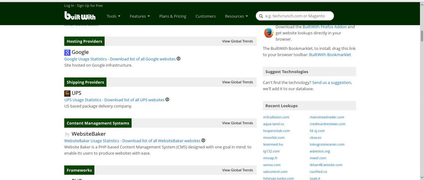
Task: Open the Customers page
Action: tap(205, 16)
